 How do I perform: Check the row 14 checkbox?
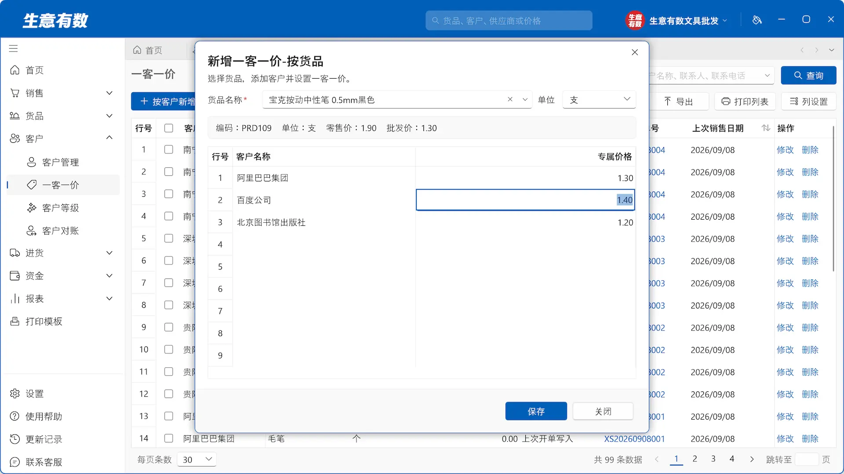[169, 438]
